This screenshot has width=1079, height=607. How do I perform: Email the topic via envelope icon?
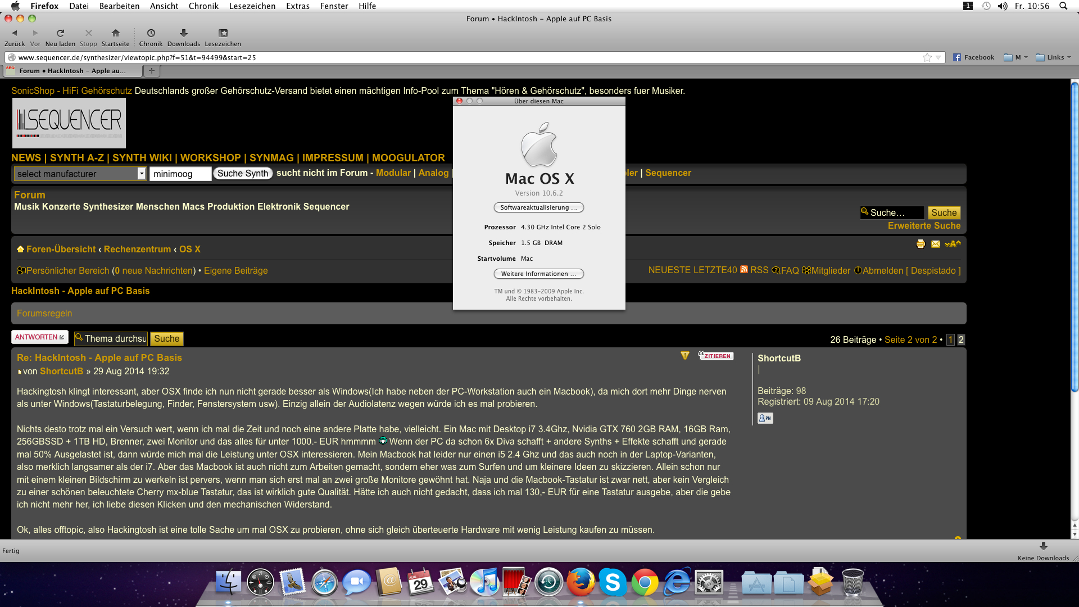[x=936, y=244]
